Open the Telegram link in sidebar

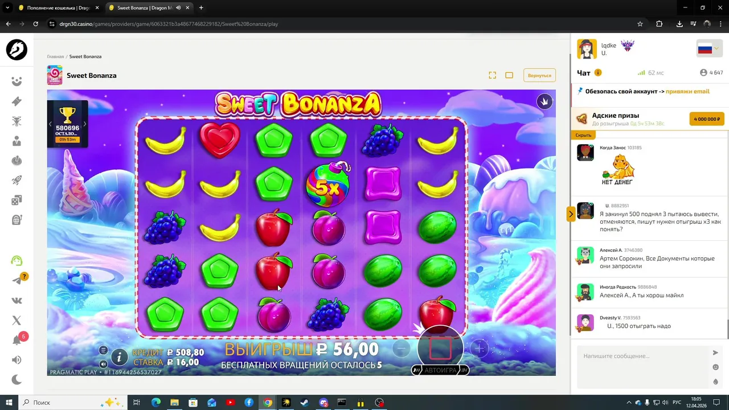coord(17,281)
